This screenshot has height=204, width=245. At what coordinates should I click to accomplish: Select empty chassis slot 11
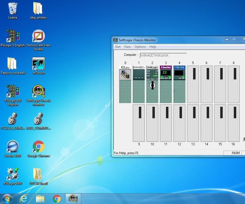pyautogui.click(x=166, y=123)
